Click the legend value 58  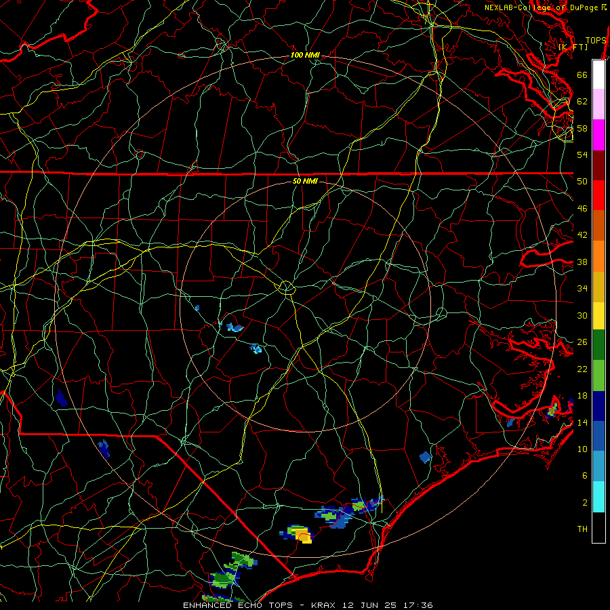[x=582, y=128]
